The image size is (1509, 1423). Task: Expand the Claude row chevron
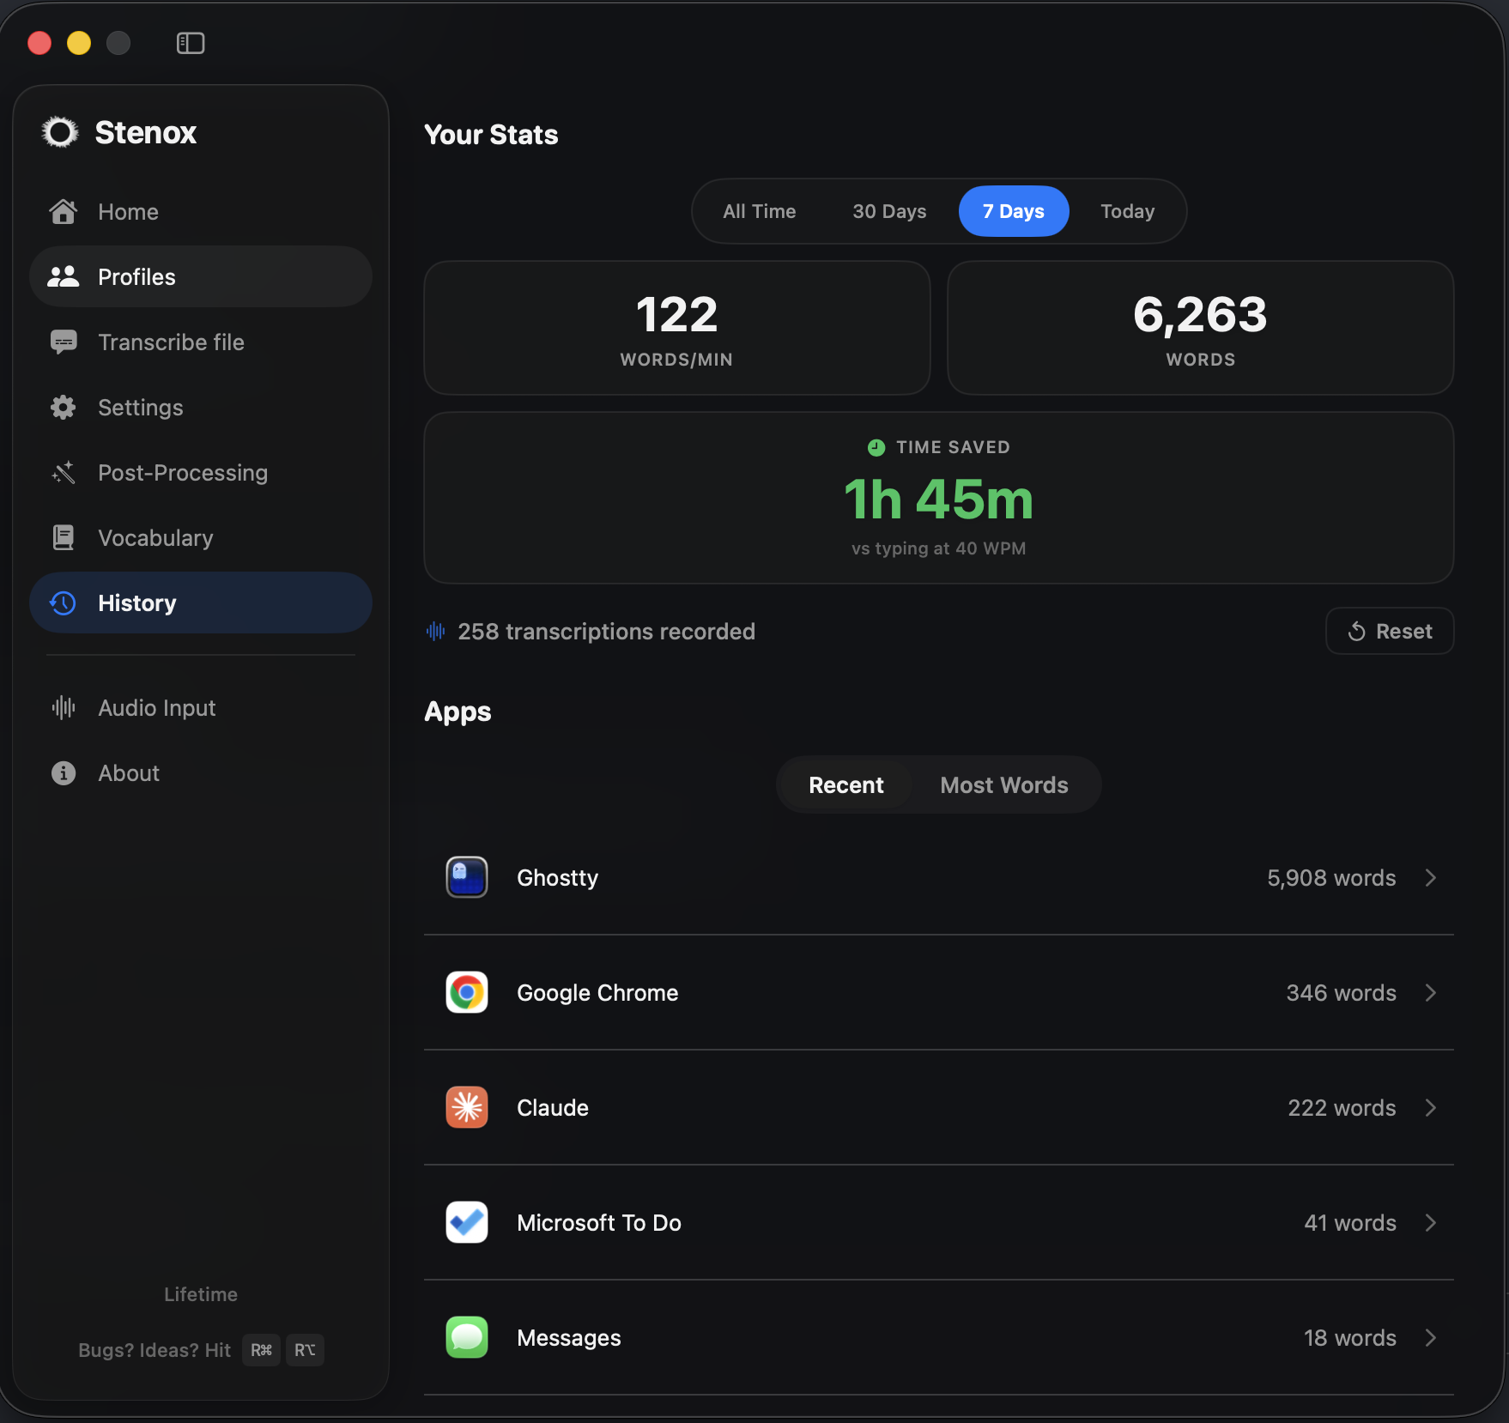(1431, 1107)
